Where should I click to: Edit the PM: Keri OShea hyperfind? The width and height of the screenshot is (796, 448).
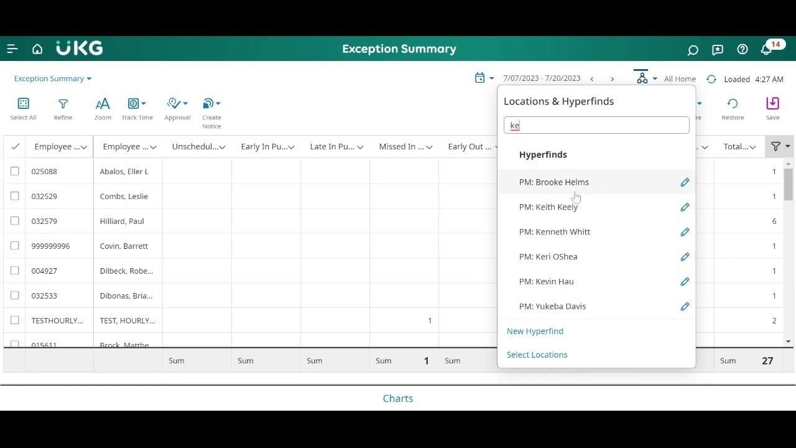[685, 257]
